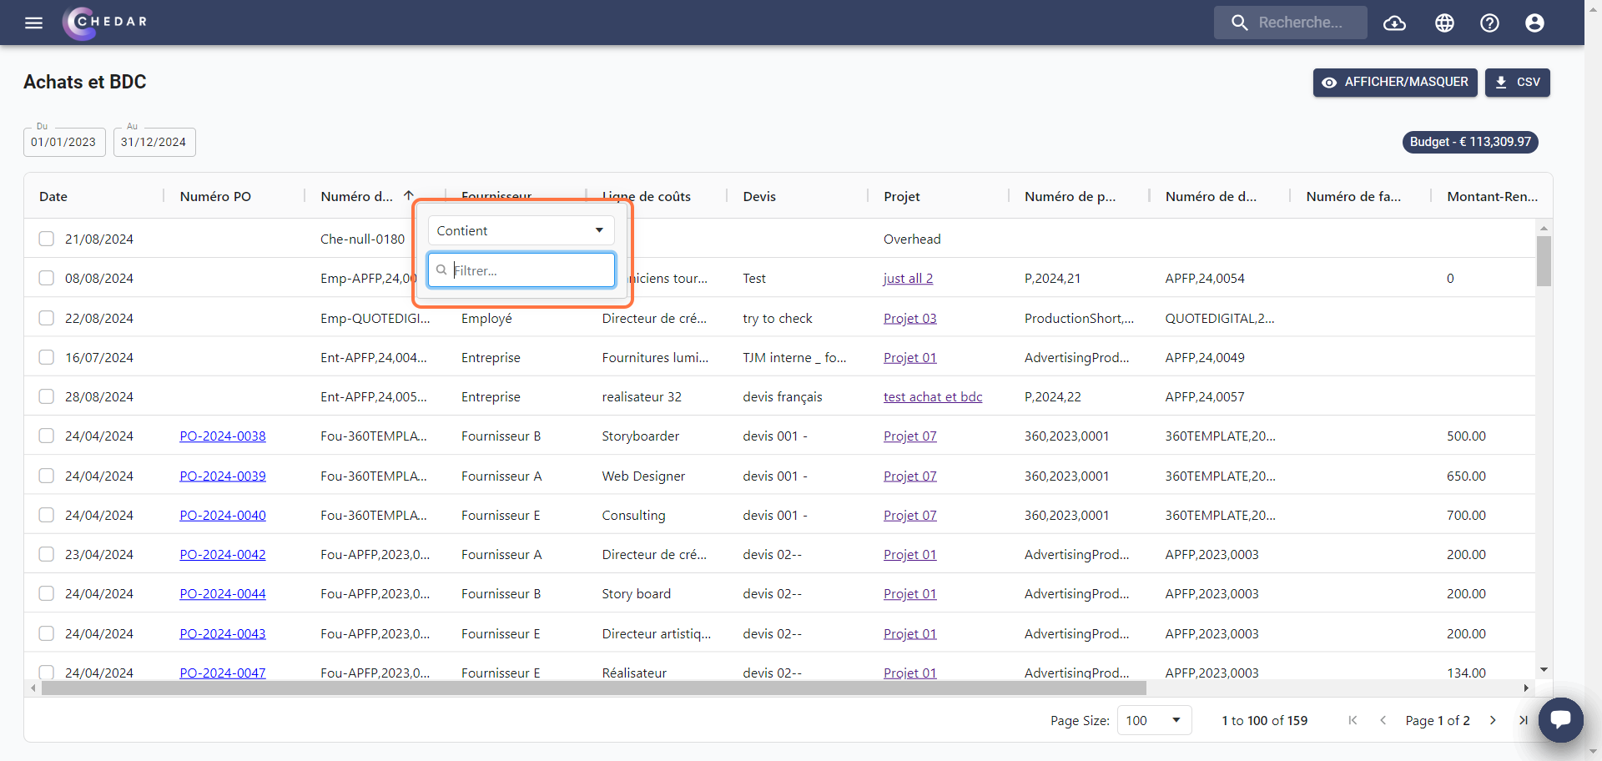Screen dimensions: 1602x761
Task: Select the checkbox for 22/08/2024 row
Action: (47, 318)
